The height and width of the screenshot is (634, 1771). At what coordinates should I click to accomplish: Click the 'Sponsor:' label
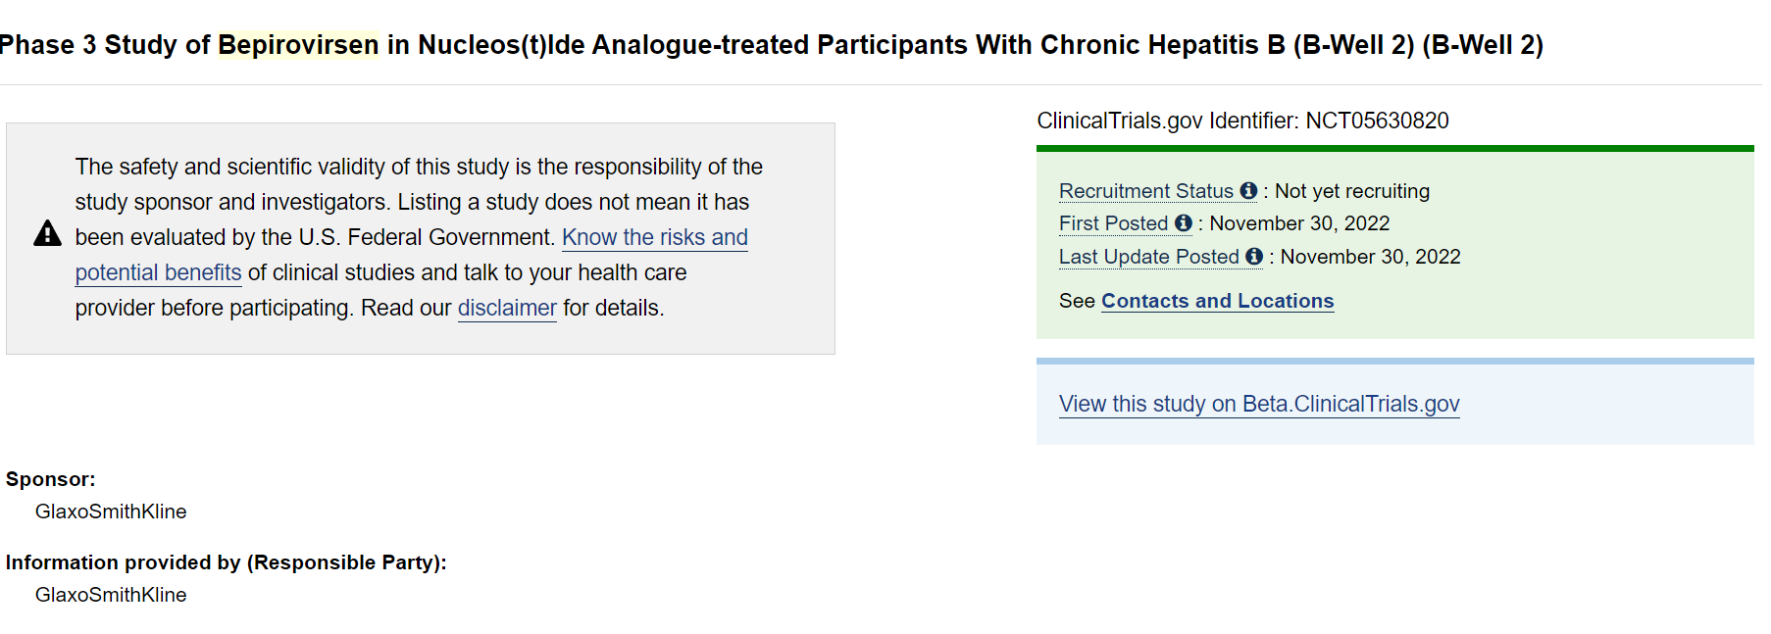coord(51,479)
